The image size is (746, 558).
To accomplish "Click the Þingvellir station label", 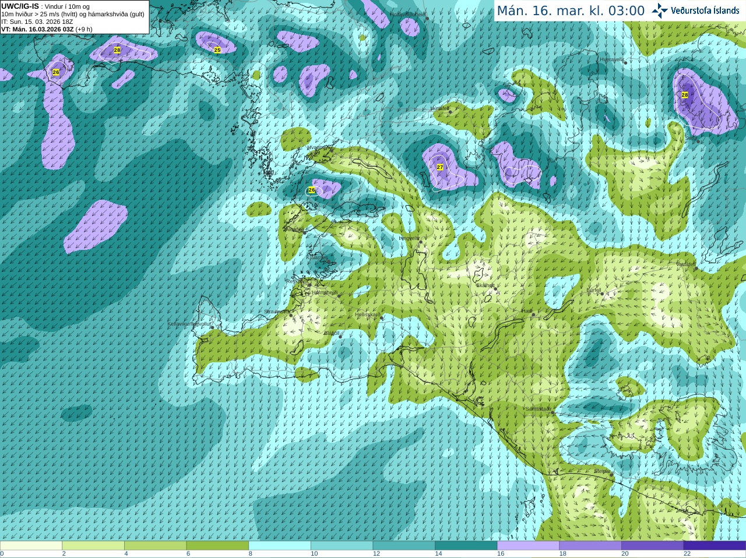I will (x=409, y=238).
